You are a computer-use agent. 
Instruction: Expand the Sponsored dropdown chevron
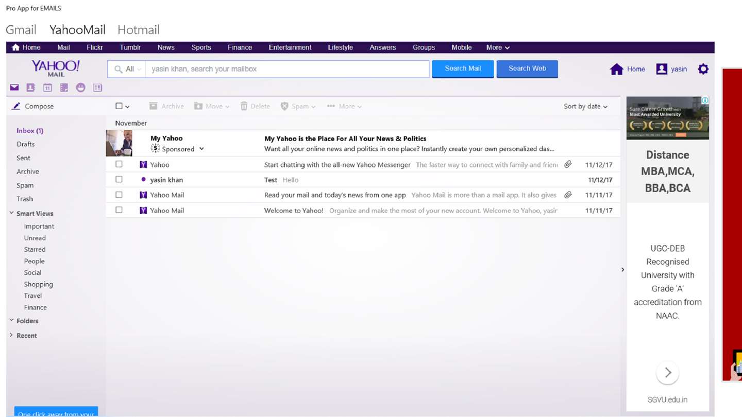(x=201, y=149)
